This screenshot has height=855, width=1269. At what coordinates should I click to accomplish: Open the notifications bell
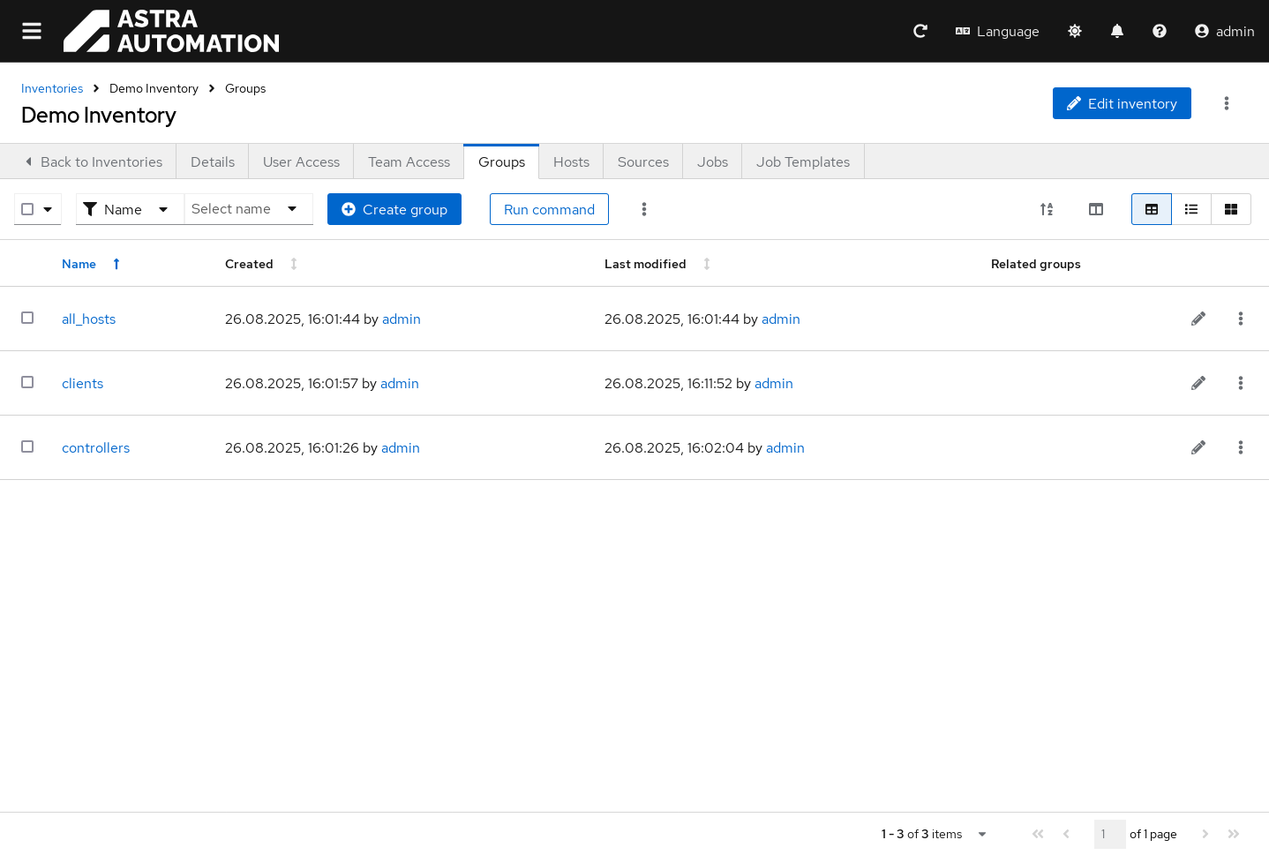click(1116, 31)
